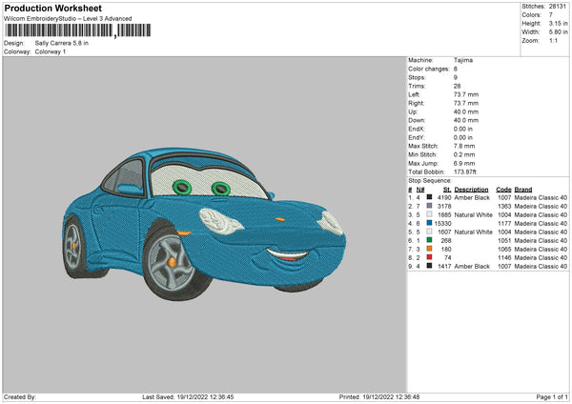
Task: Click the Colorway 1 label
Action: [x=51, y=51]
